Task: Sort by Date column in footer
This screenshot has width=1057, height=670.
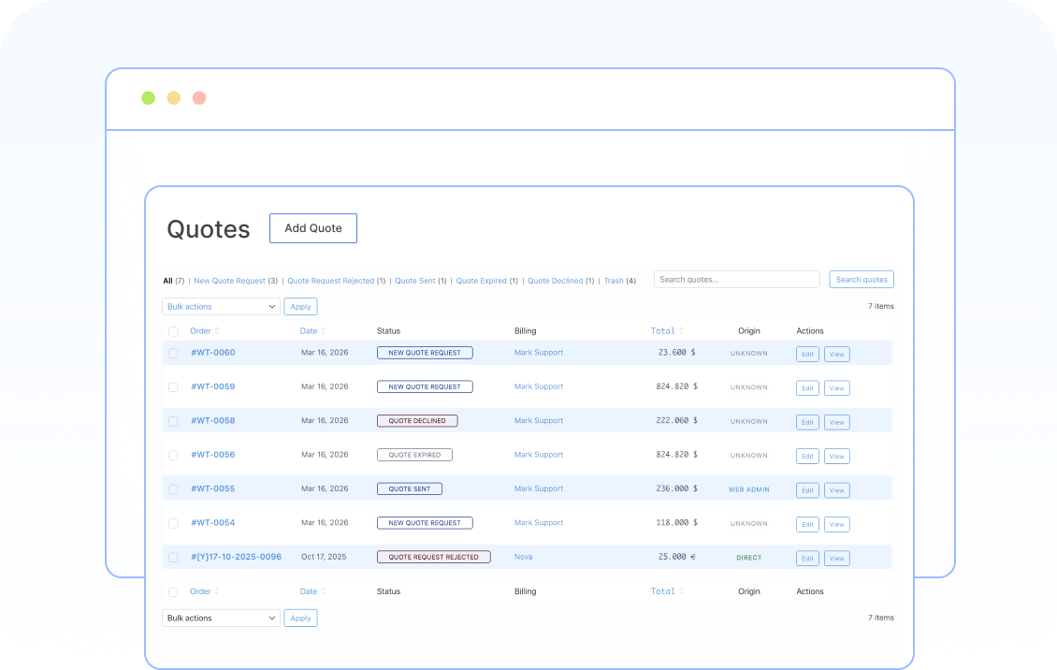Action: pos(312,591)
